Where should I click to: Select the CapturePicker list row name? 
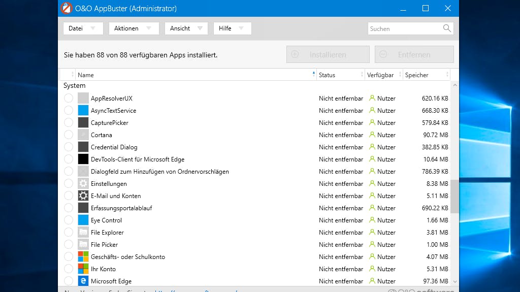(110, 123)
